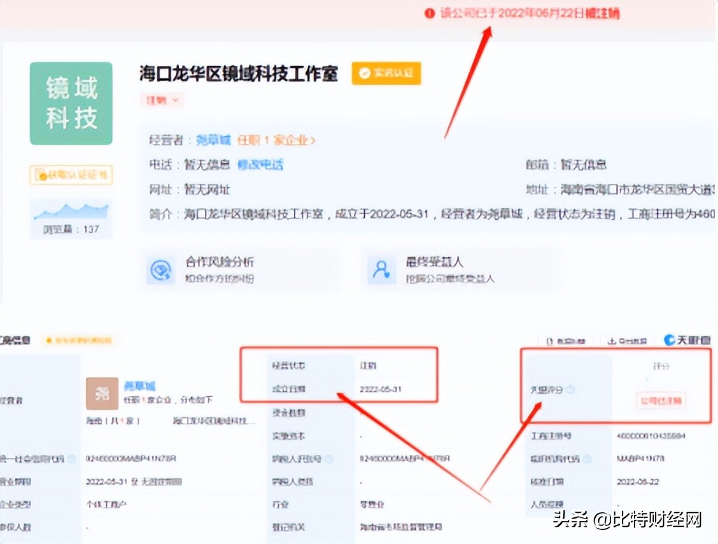Click the orange 实名认证 verification badge

click(x=386, y=73)
